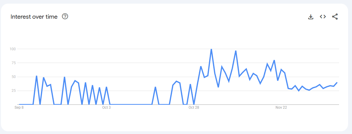Click the "Interest over time" heading
This screenshot has height=134, width=352.
34,17
